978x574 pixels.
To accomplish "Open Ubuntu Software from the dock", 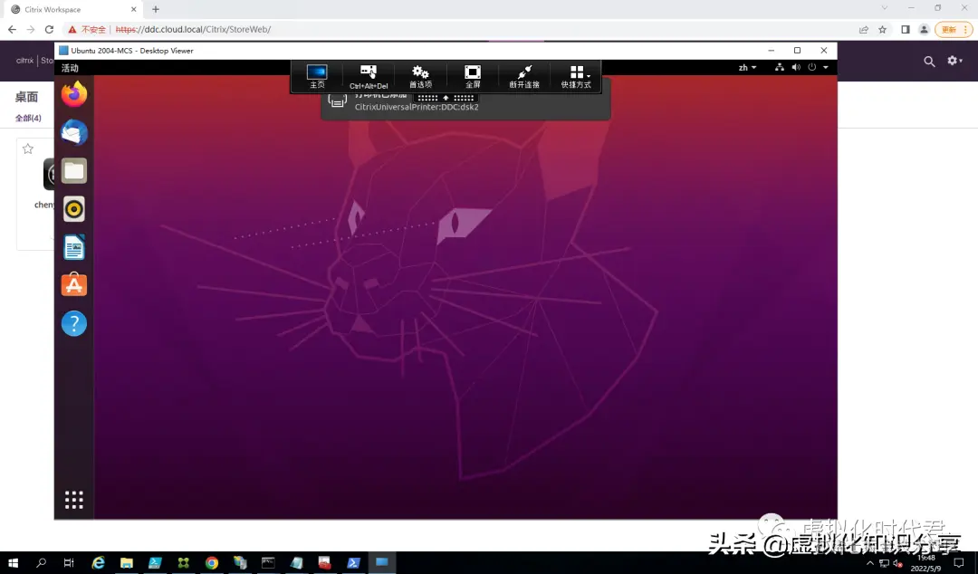I will (x=74, y=285).
